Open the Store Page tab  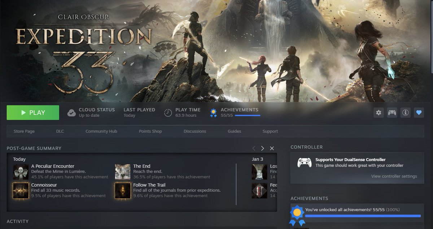coord(24,131)
